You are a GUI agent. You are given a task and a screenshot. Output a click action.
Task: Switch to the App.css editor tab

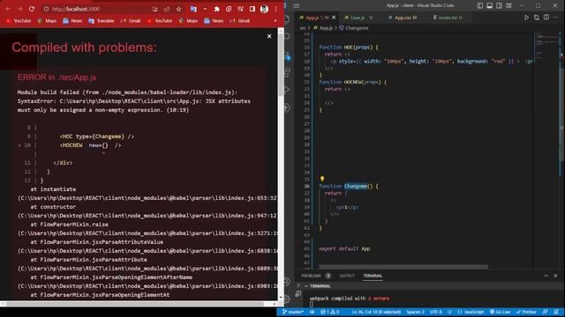coord(405,18)
